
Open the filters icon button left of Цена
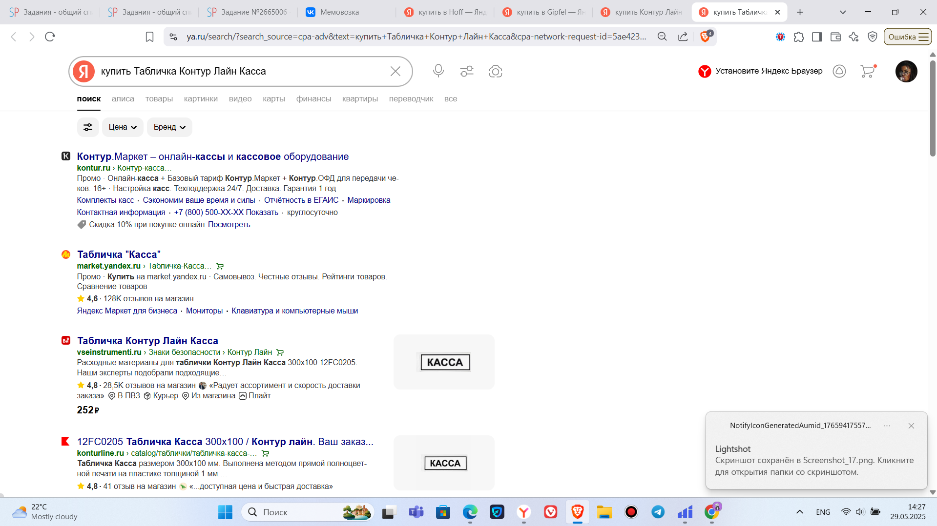click(x=88, y=127)
